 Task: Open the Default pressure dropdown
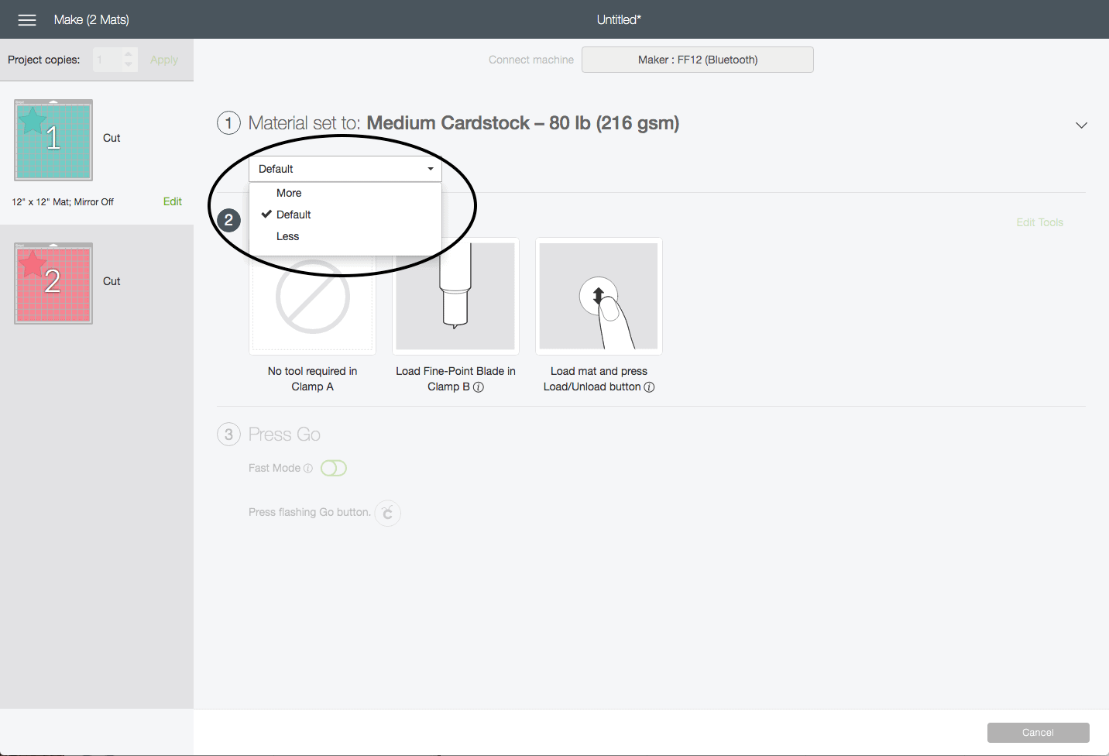click(x=345, y=169)
